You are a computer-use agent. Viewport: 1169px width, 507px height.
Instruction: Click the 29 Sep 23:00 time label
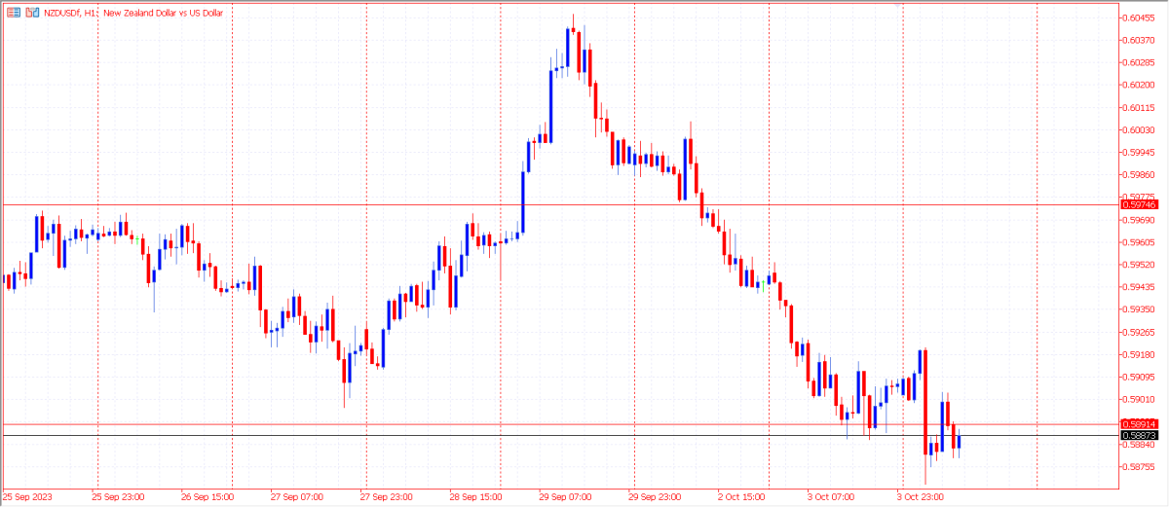click(x=656, y=496)
